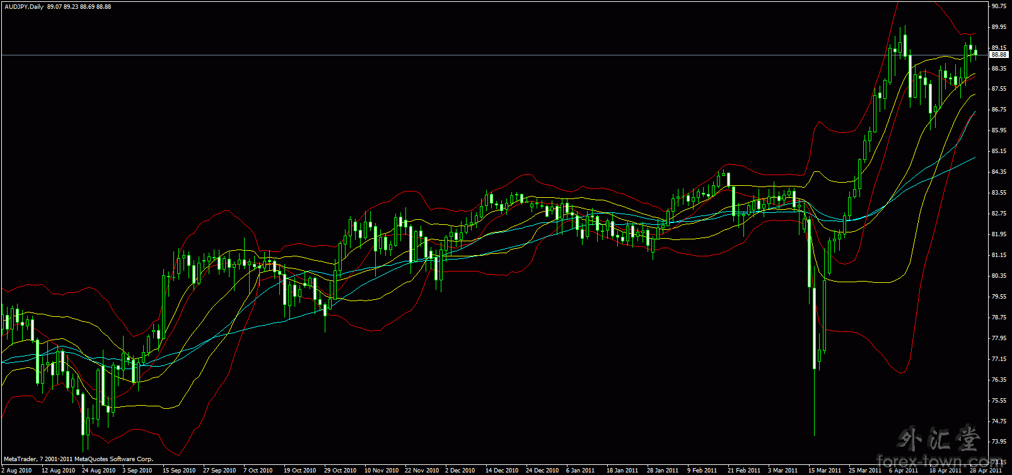Select the 84.35 price level label
The image size is (1012, 475).
click(x=999, y=172)
